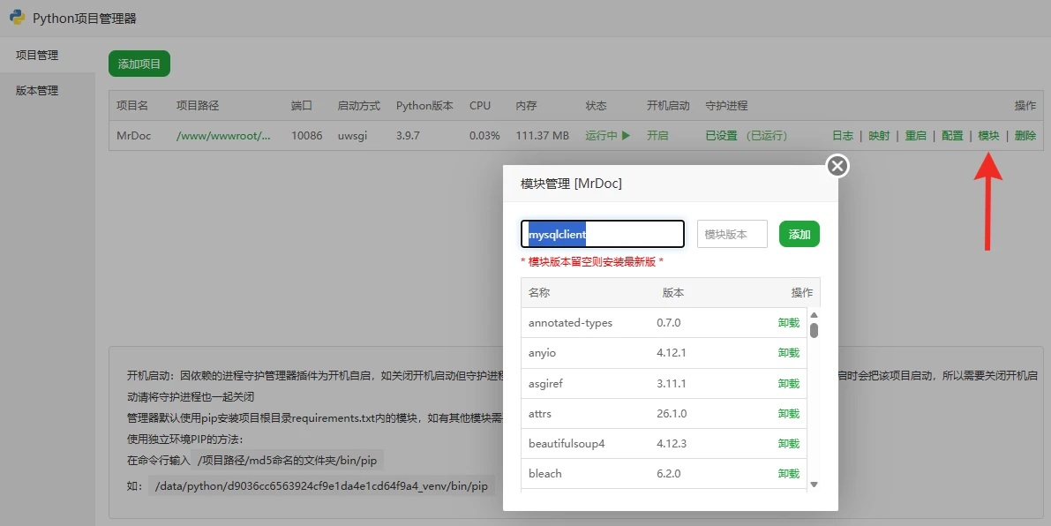Image resolution: width=1051 pixels, height=526 pixels.
Task: Click the MrDoc project name cell
Action: 133,135
